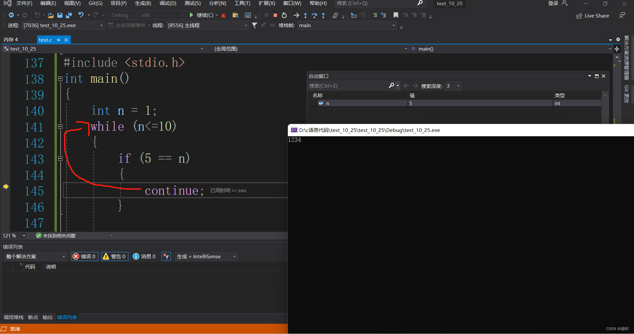
Task: Collapse the if (5 == n) block
Action: pos(61,158)
